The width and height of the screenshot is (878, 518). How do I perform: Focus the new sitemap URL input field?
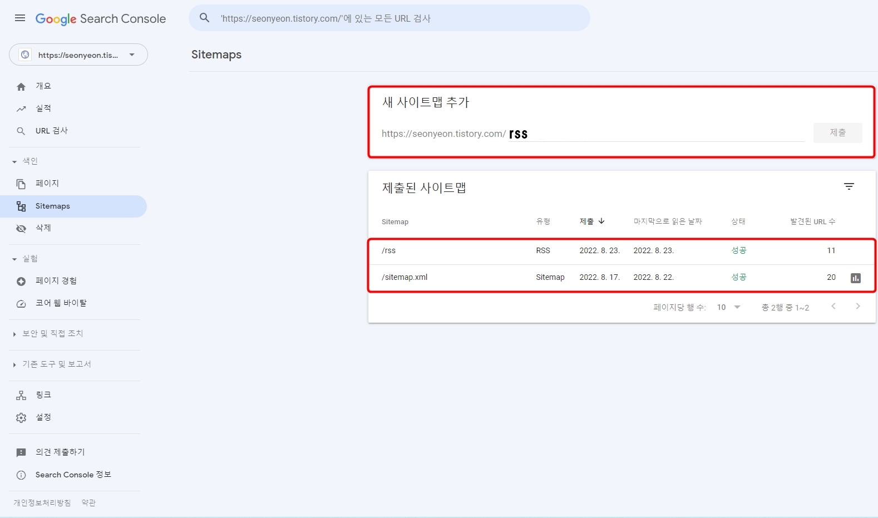(657, 134)
